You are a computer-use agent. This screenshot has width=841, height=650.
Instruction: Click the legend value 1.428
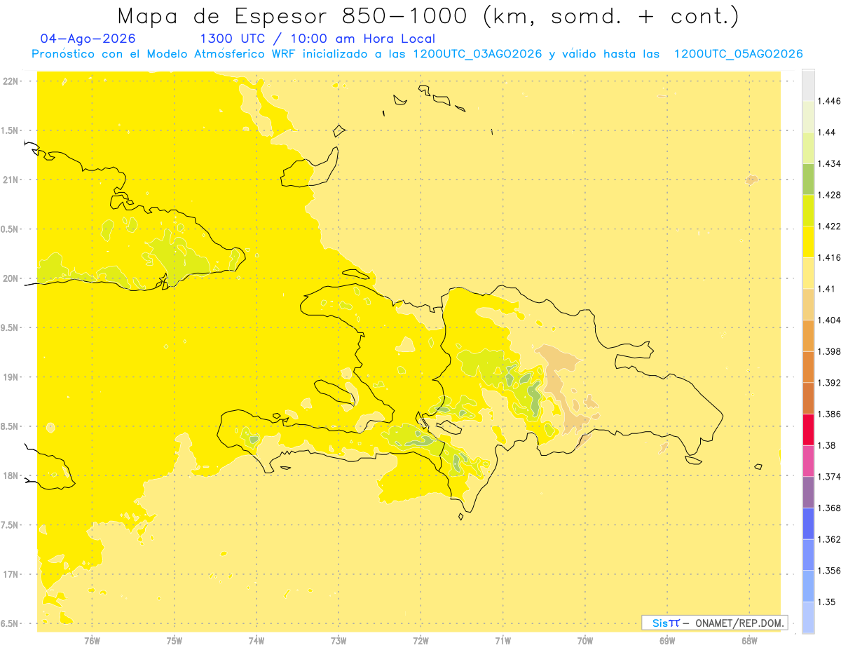coord(828,195)
